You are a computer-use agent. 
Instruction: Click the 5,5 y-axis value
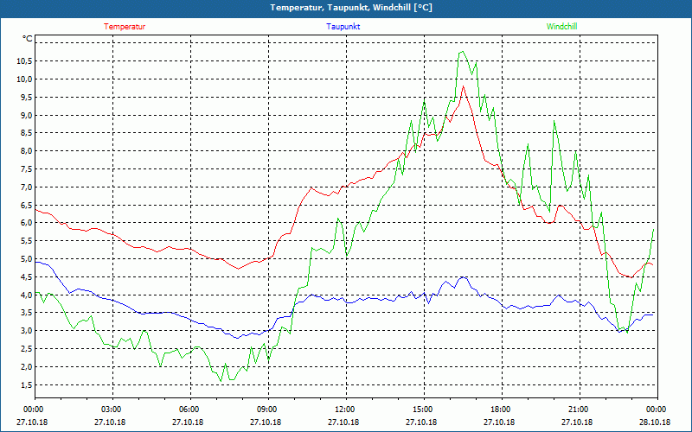point(26,241)
